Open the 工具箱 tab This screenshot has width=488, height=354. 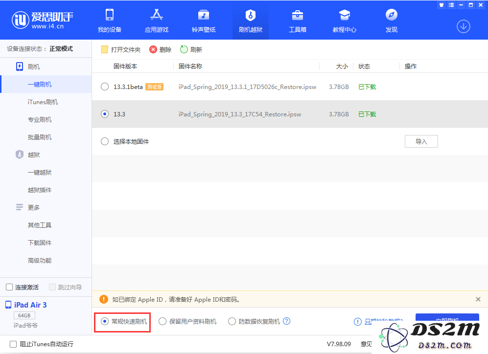coord(298,21)
